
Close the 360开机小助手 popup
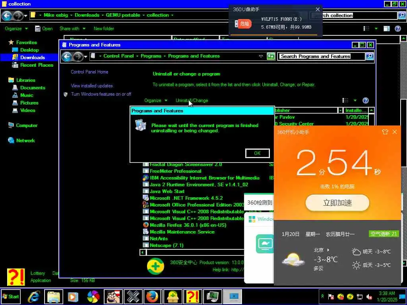click(x=395, y=132)
